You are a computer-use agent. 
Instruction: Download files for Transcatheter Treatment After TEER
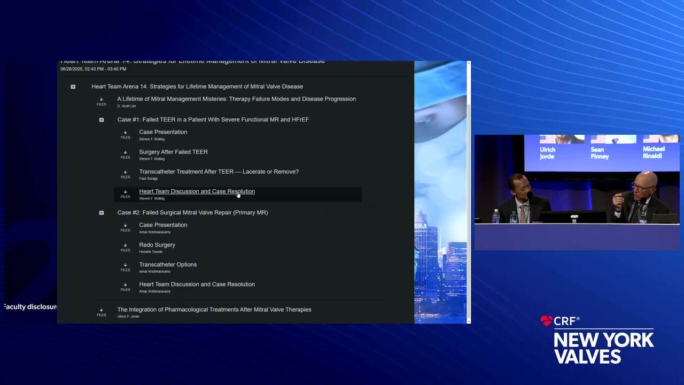(x=125, y=174)
